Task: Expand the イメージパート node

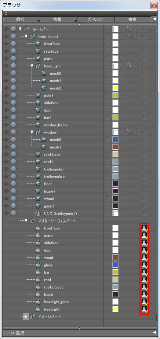Action: point(26,317)
